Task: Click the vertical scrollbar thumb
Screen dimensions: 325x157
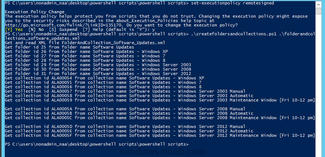Action: [318, 11]
